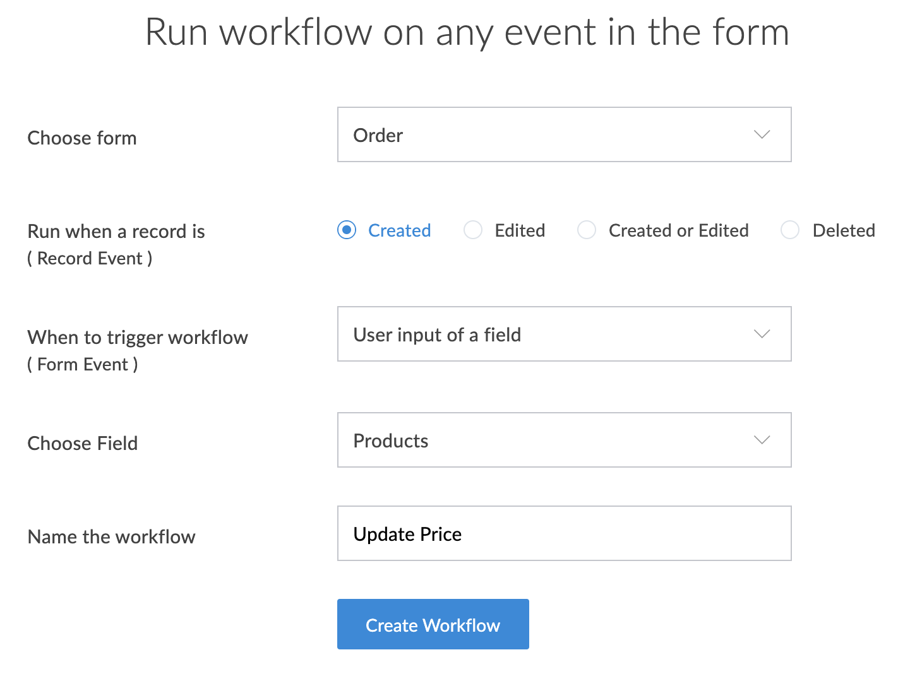Click the Choose Field label

(82, 443)
